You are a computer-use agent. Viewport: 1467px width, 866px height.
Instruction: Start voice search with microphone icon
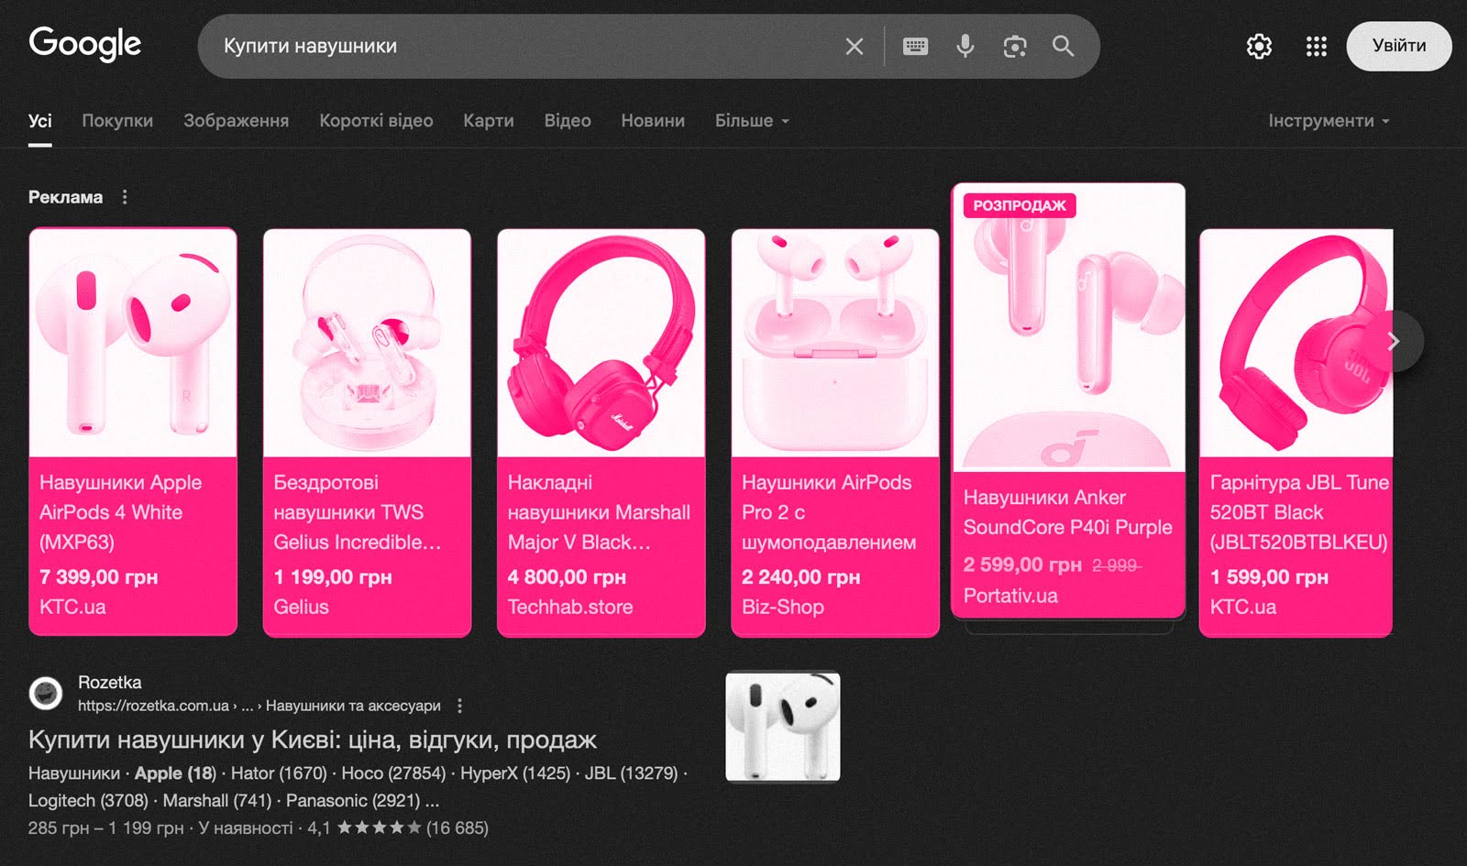(x=965, y=46)
